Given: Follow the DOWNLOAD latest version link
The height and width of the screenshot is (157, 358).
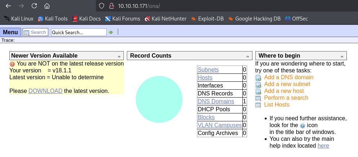Looking at the screenshot, I should coord(45,91).
